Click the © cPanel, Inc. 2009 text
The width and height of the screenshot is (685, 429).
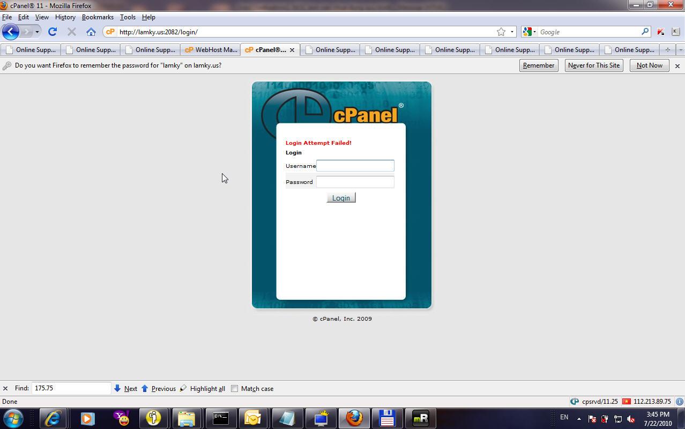pos(342,319)
